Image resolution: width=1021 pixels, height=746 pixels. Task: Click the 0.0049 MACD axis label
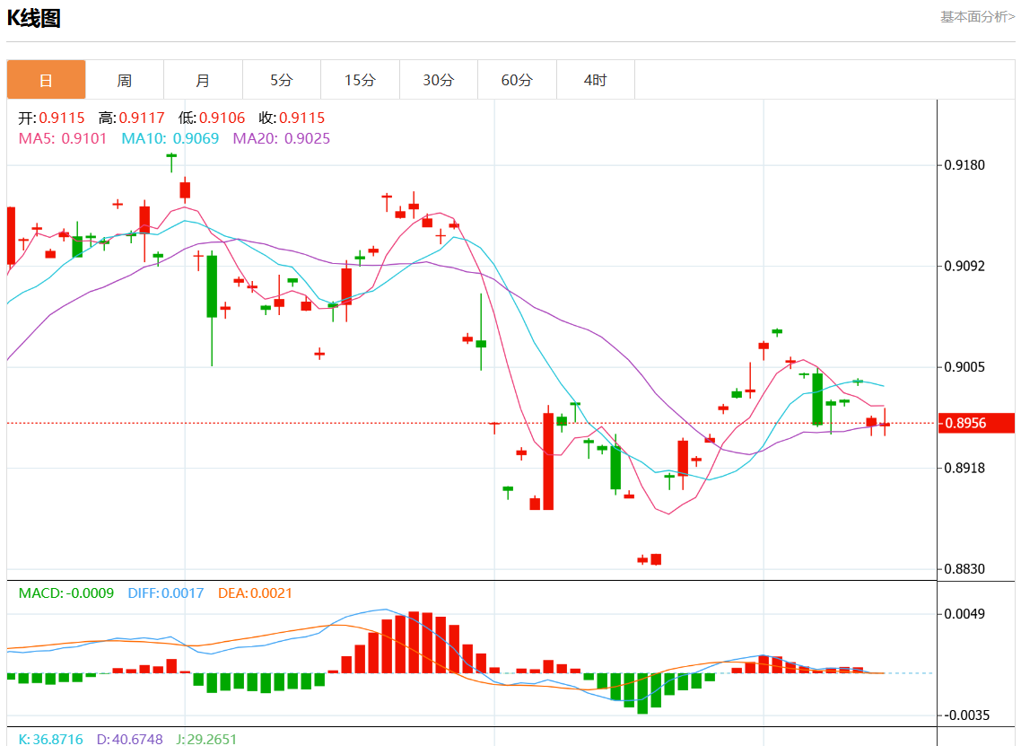pos(964,614)
